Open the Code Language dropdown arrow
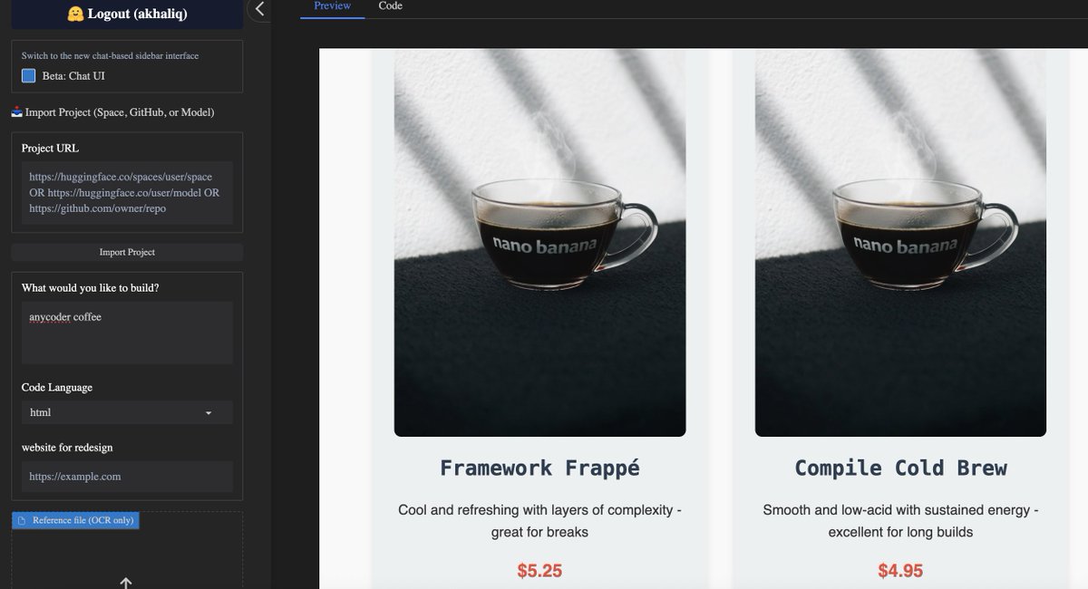 [x=209, y=413]
